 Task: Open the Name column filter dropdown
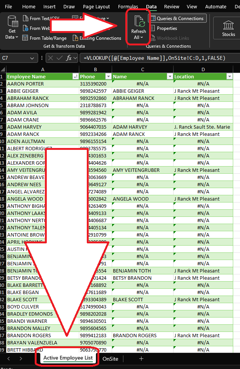169,76
